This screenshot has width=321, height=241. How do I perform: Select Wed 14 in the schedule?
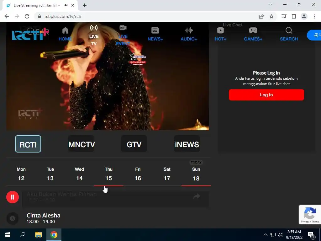[79, 174]
